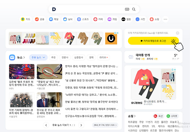Open 금융 finance shortcut
This screenshot has width=190, height=132.
[x=40, y=19]
